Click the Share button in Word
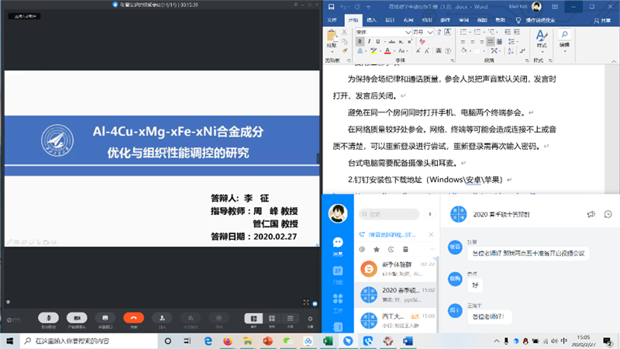The width and height of the screenshot is (620, 349). pyautogui.click(x=602, y=20)
